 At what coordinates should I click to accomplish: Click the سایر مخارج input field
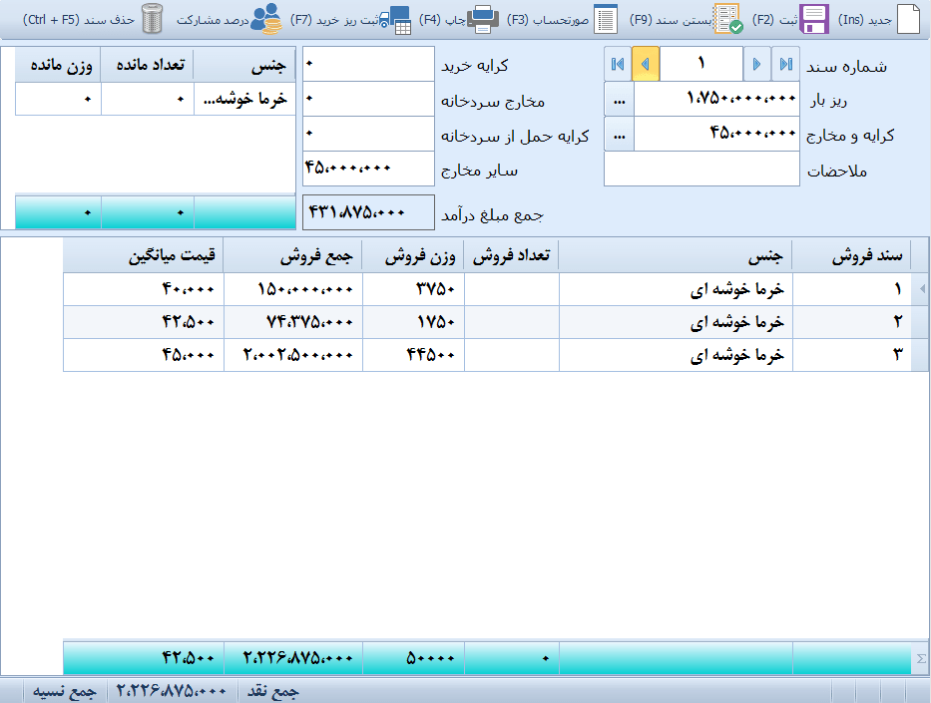coord(368,170)
